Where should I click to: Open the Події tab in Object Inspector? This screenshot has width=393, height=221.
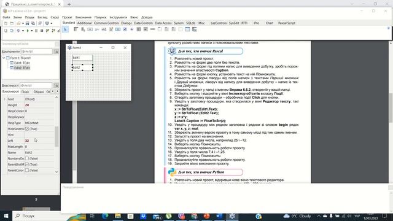click(25, 91)
